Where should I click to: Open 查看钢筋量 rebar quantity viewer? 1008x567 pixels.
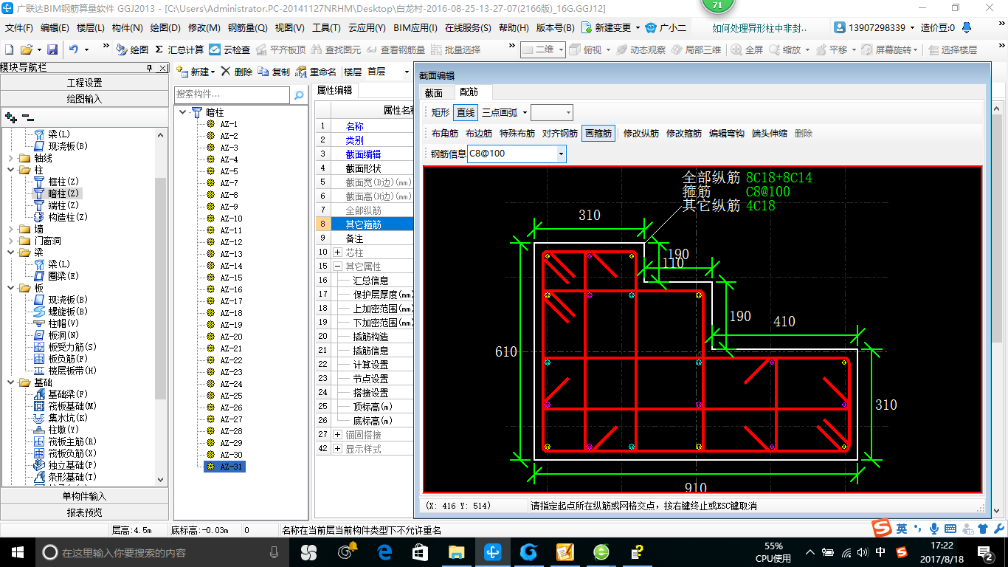click(x=396, y=49)
